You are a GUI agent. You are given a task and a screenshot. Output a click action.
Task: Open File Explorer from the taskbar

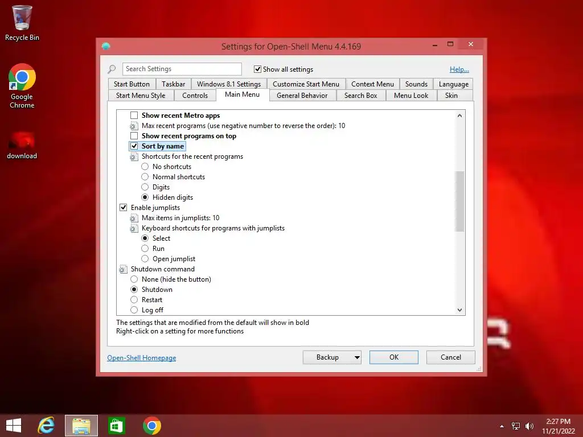(81, 426)
